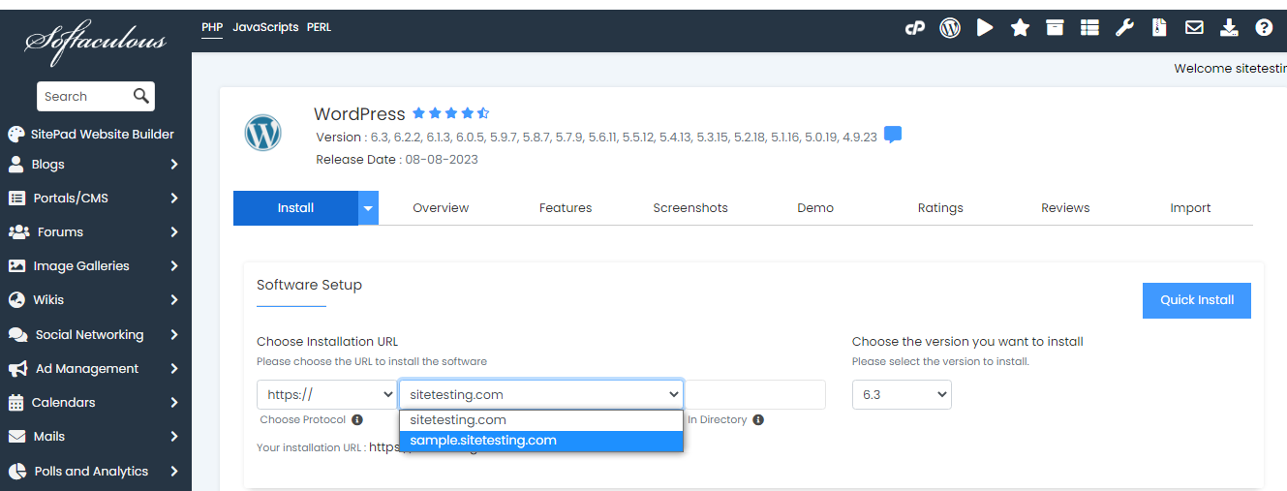
Task: Click the info icon beside Choose Protocol
Action: coord(357,419)
